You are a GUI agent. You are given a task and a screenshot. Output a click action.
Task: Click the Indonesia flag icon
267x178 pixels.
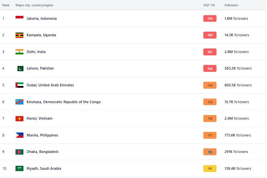[19, 17]
